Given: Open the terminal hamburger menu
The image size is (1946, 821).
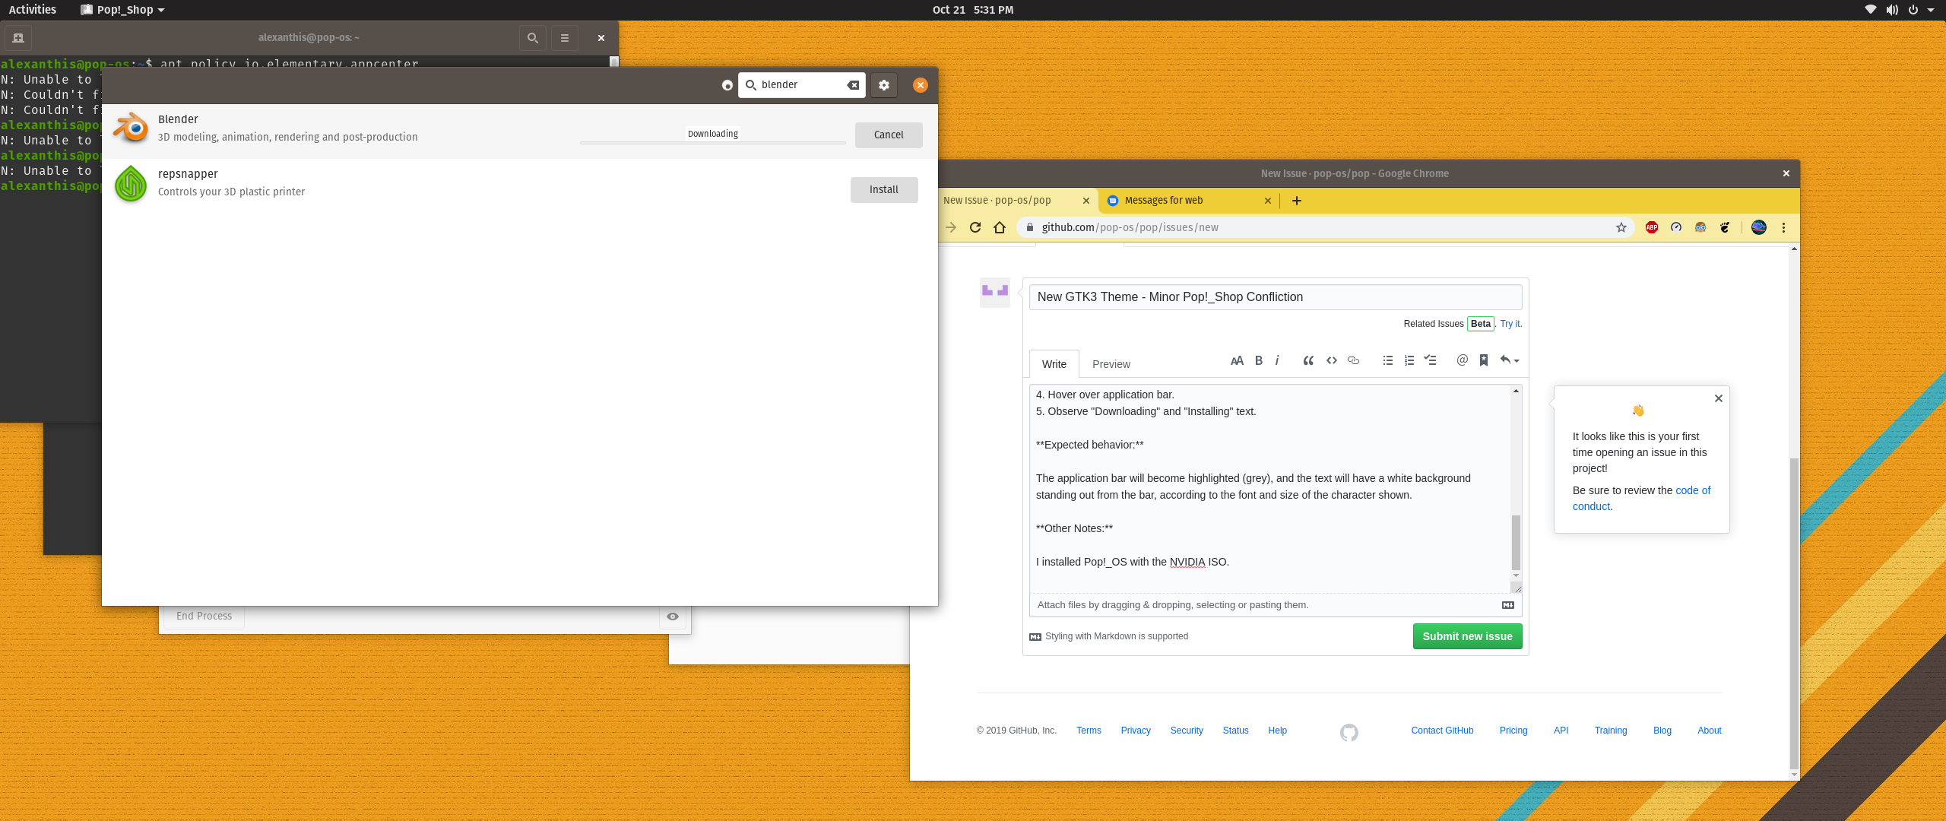Looking at the screenshot, I should coord(565,38).
